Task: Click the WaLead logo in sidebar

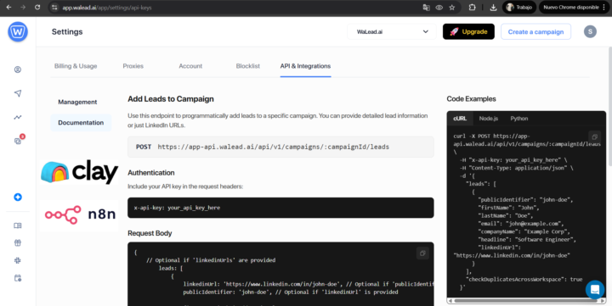Action: click(18, 31)
